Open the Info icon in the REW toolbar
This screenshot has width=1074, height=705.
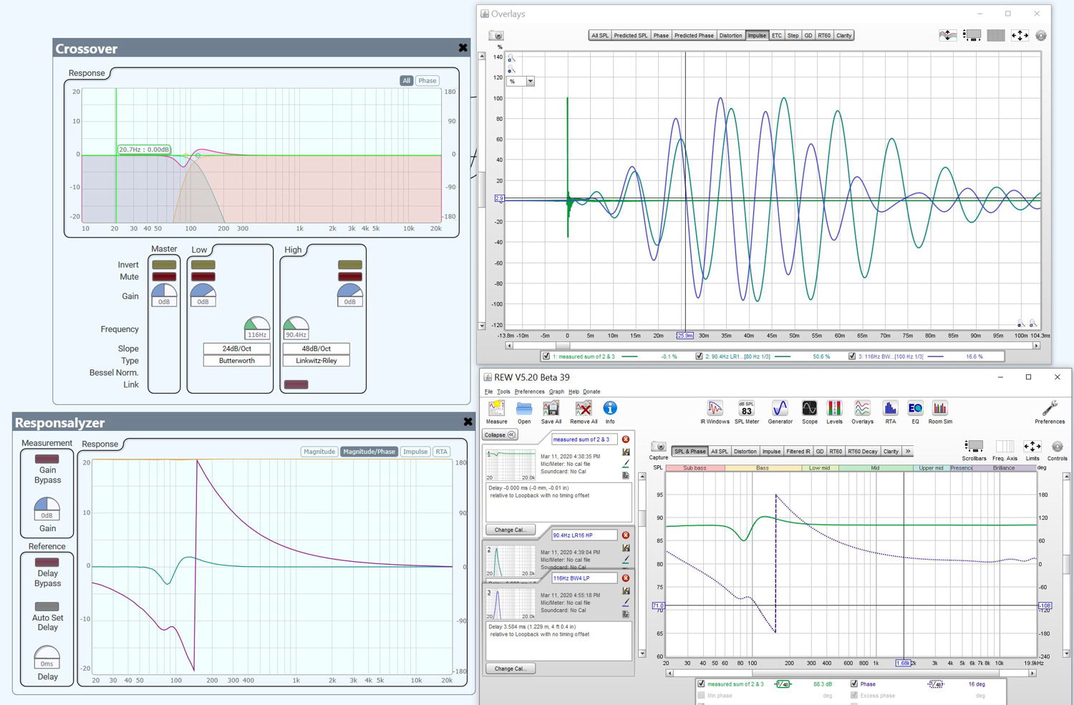coord(610,408)
